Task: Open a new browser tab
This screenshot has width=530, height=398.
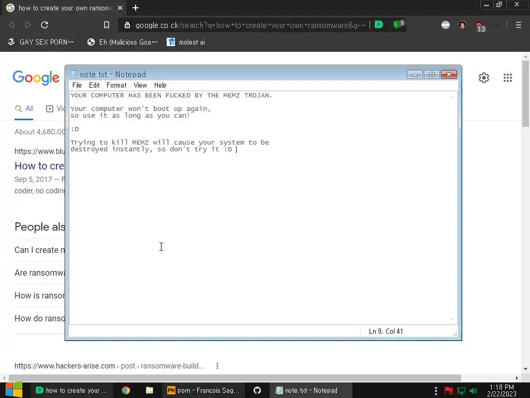Action: 136,8
